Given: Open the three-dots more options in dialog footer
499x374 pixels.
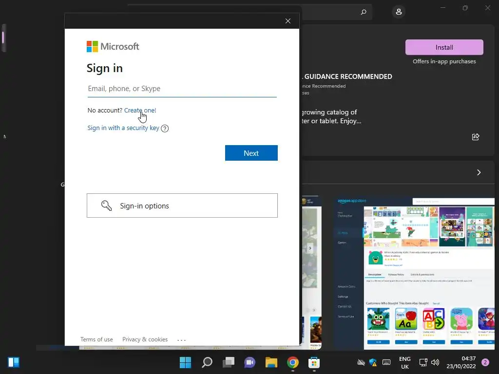Looking at the screenshot, I should pos(181,340).
